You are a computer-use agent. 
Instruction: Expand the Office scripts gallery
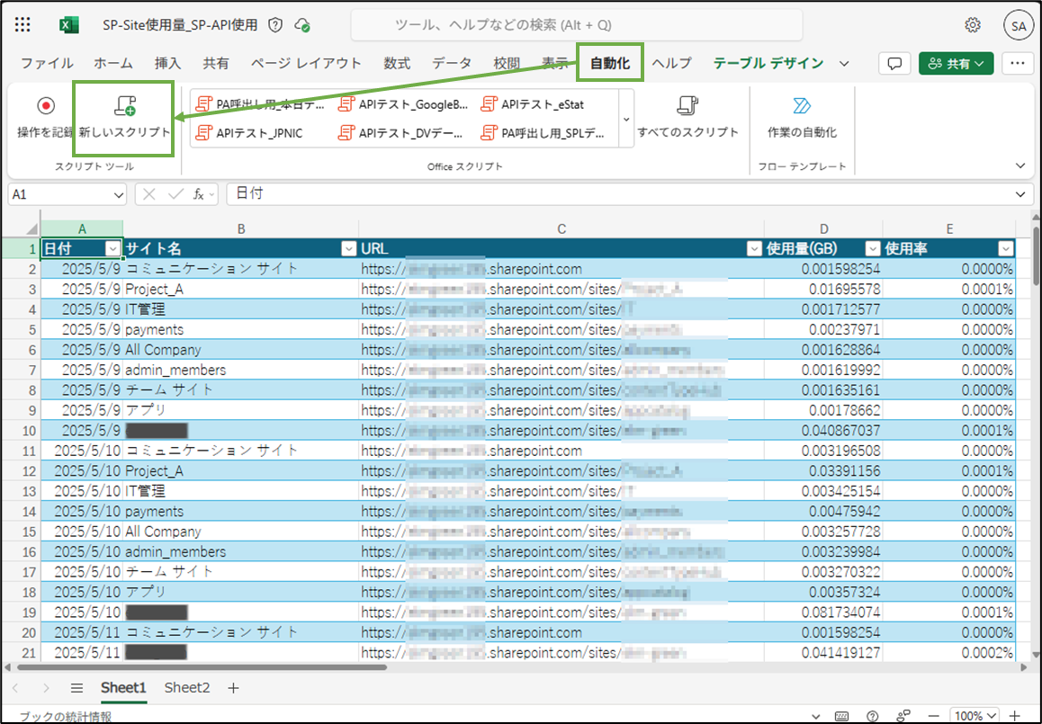[626, 120]
